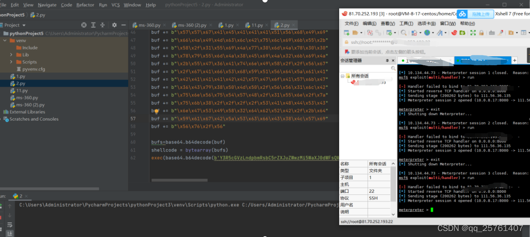Open Project panel settings gear
This screenshot has height=237, width=530.
[x=114, y=25]
